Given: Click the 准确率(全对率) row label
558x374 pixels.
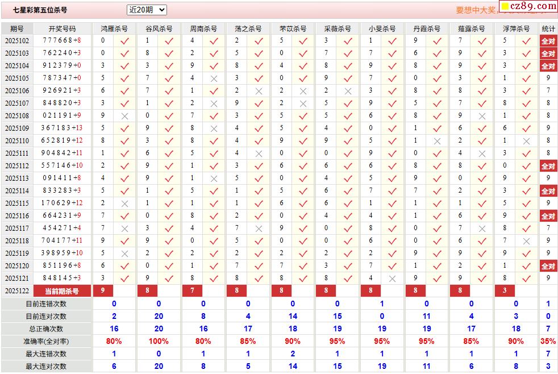Looking at the screenshot, I should click(x=46, y=342).
